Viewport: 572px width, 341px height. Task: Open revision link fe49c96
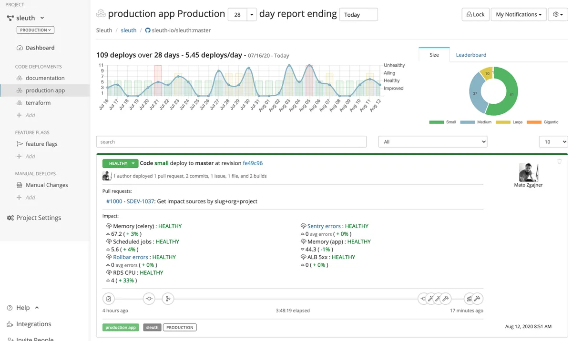[x=253, y=163]
